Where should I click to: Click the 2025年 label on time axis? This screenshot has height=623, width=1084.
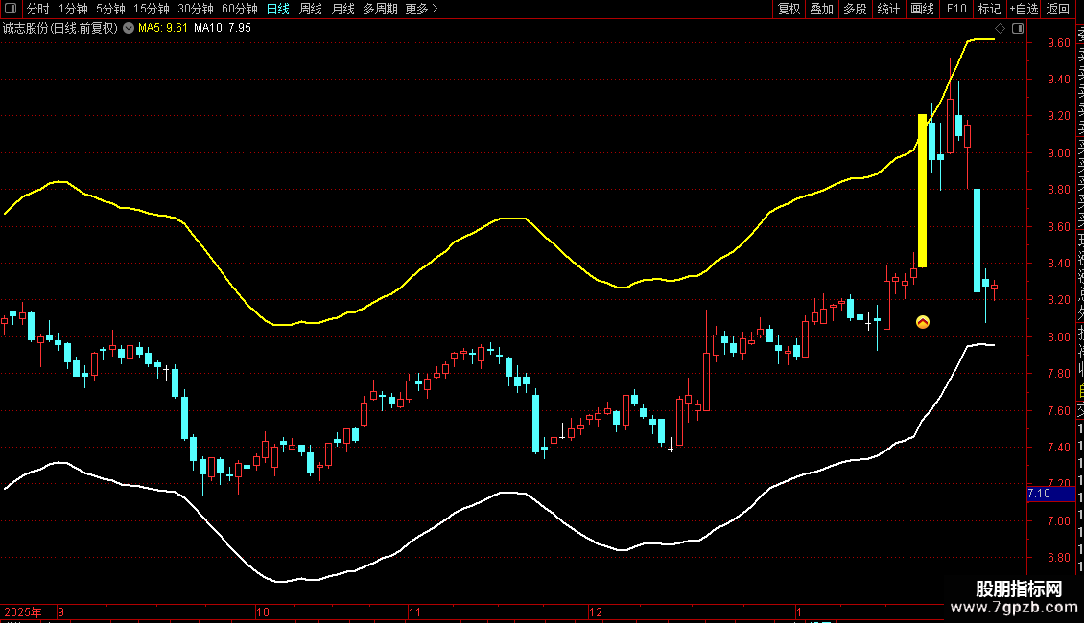tap(23, 611)
